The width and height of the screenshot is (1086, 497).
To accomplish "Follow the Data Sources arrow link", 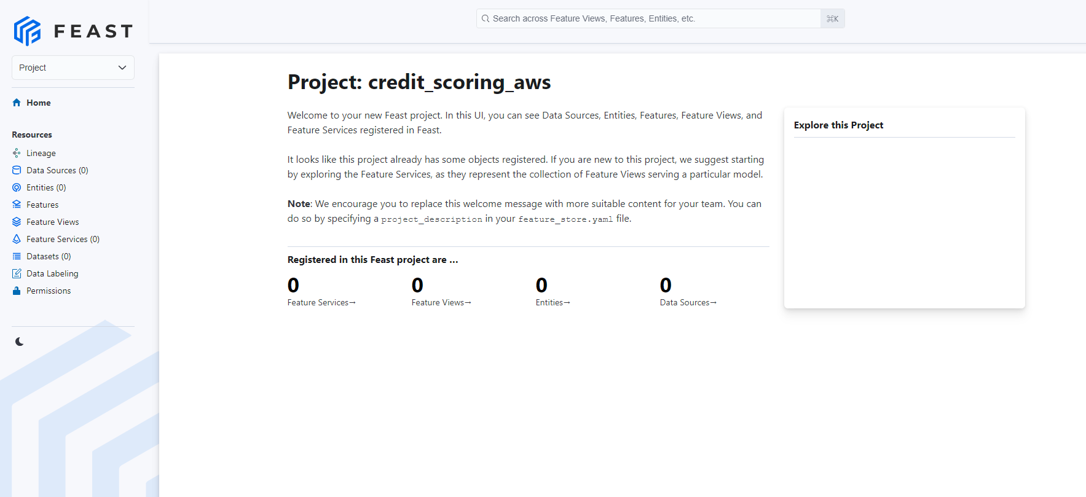I will tap(688, 302).
